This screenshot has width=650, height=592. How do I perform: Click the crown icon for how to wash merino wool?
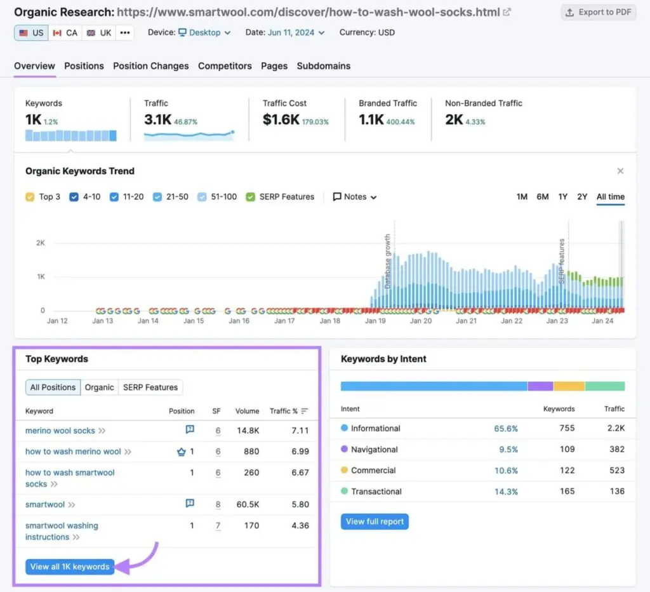(181, 452)
